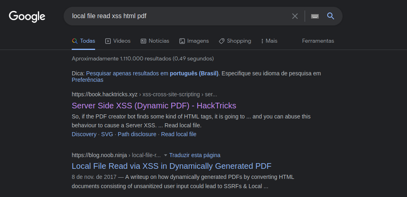407x197 pixels.
Task: Open the Path disclosure sitelink
Action: pyautogui.click(x=137, y=134)
